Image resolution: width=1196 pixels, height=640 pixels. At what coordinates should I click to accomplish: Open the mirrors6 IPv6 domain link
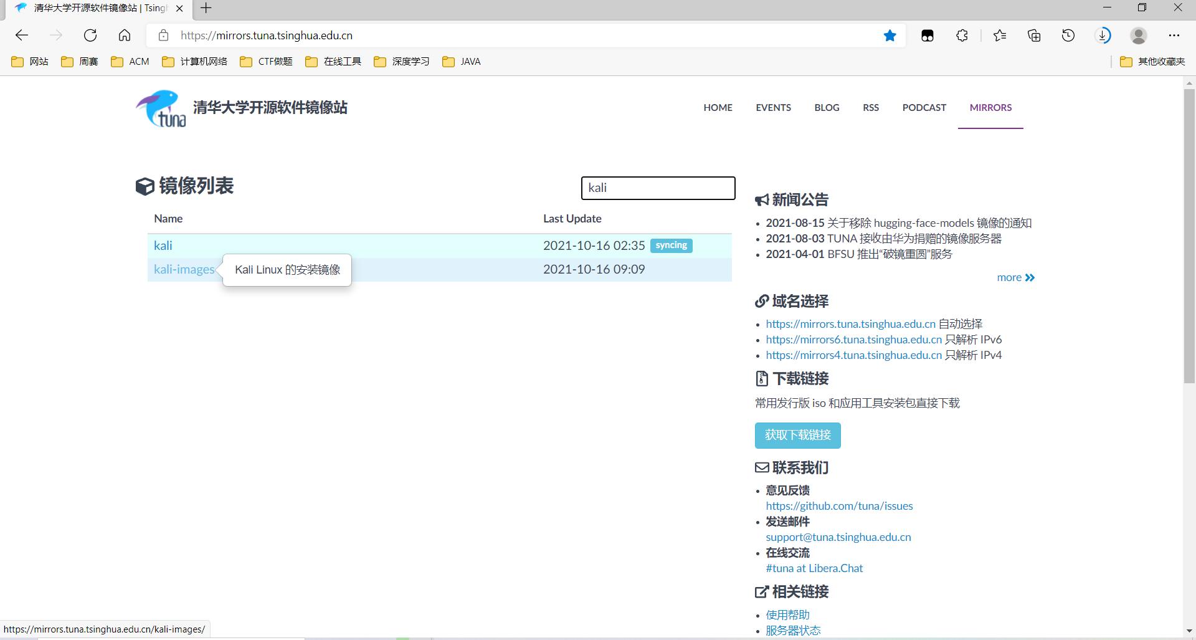click(853, 340)
